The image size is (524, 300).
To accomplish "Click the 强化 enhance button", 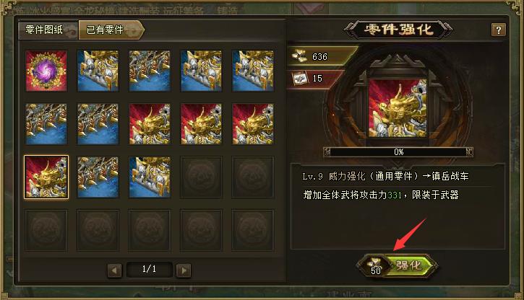I will pyautogui.click(x=411, y=265).
